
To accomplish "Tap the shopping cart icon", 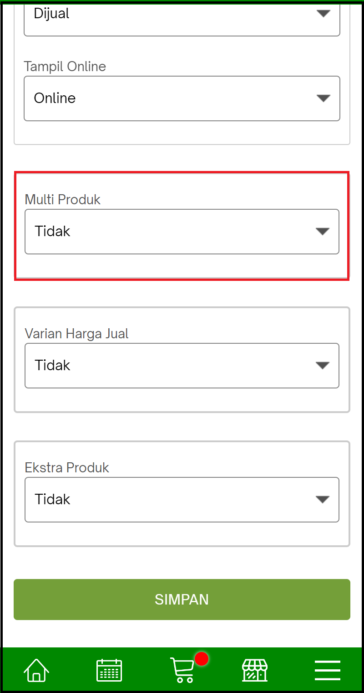I will (x=182, y=670).
